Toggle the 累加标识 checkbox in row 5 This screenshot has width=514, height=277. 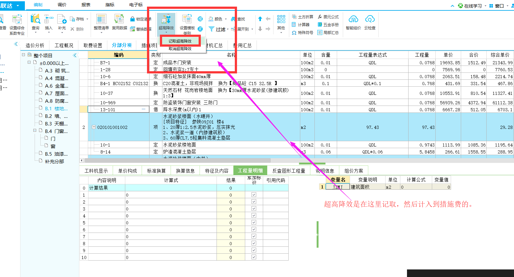coord(254,222)
